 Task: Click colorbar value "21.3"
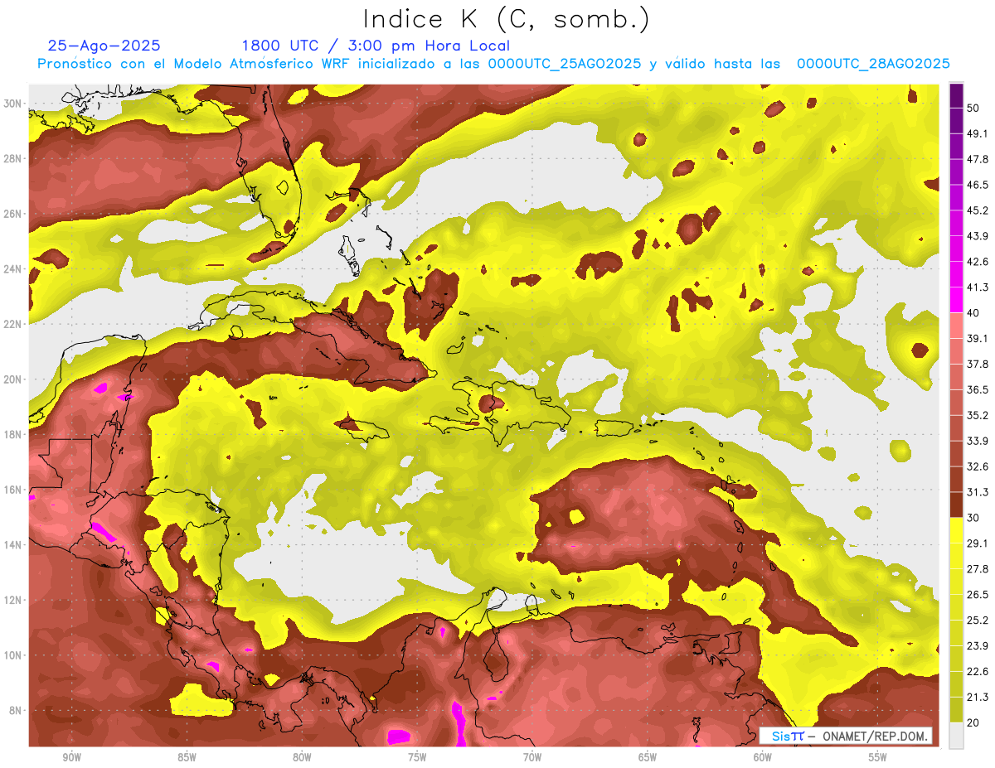[x=977, y=698]
